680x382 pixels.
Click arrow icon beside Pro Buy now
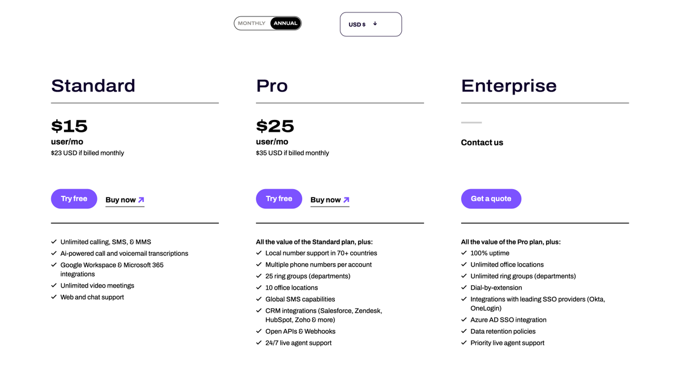click(346, 200)
